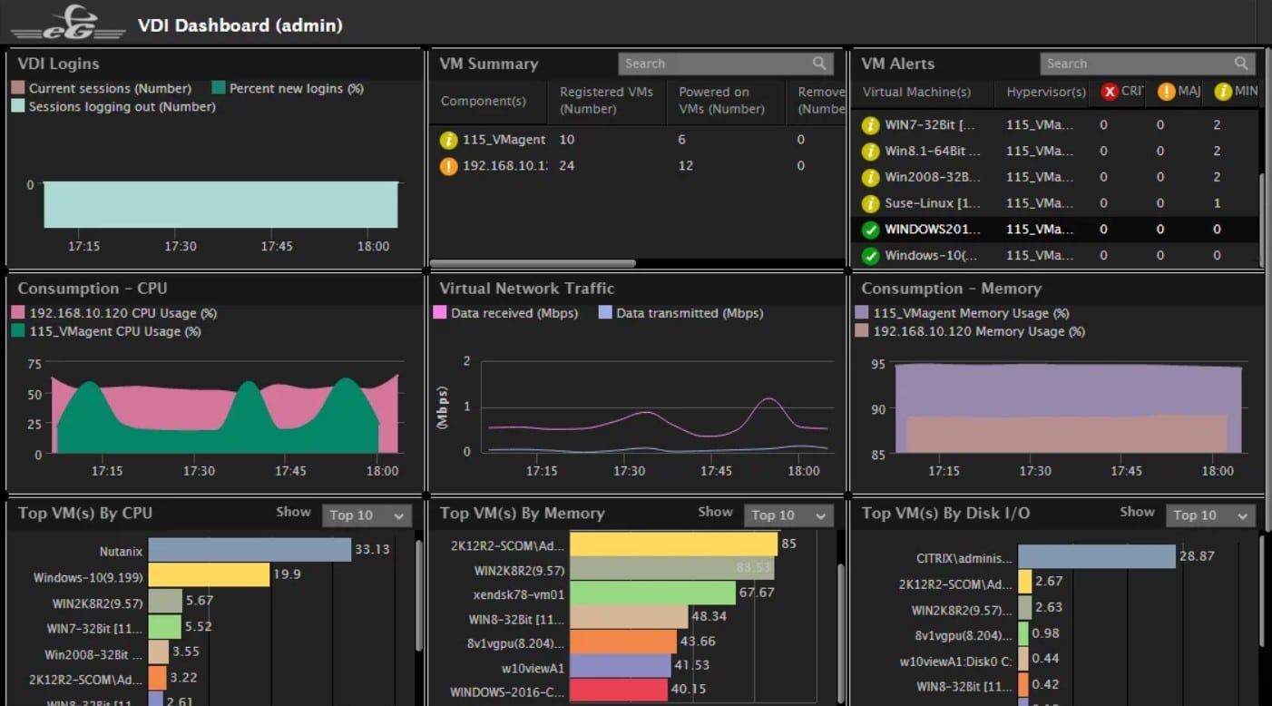Click the eG logo in header
The height and width of the screenshot is (706, 1272).
click(68, 23)
